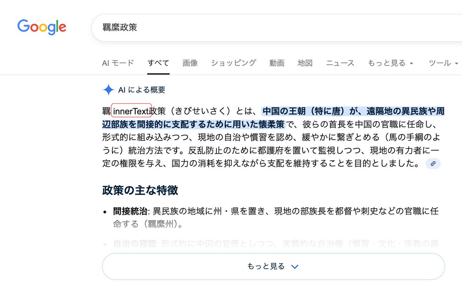Click the highlighted sentence starting with 中国の王朝
The width and height of the screenshot is (462, 286).
pos(353,112)
